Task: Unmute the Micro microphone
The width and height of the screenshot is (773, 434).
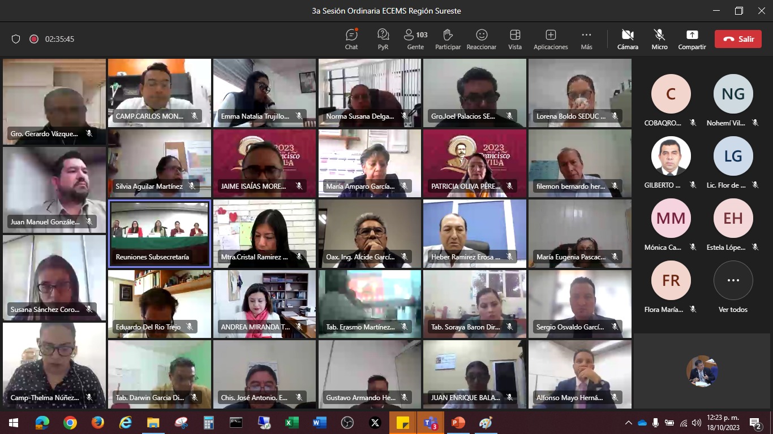Action: [659, 39]
